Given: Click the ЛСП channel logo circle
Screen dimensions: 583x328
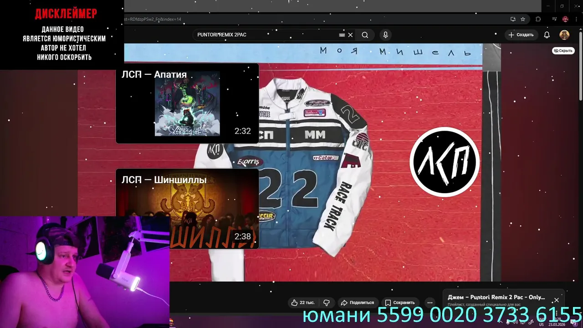Looking at the screenshot, I should pyautogui.click(x=445, y=162).
